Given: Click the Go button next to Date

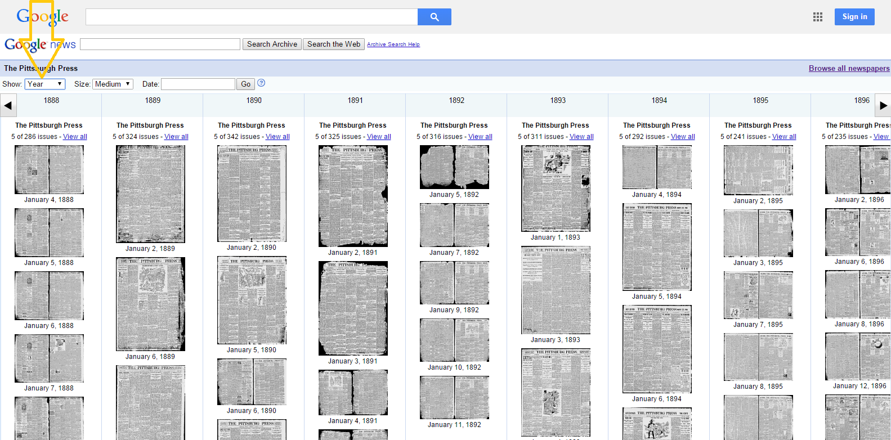Looking at the screenshot, I should pyautogui.click(x=245, y=84).
